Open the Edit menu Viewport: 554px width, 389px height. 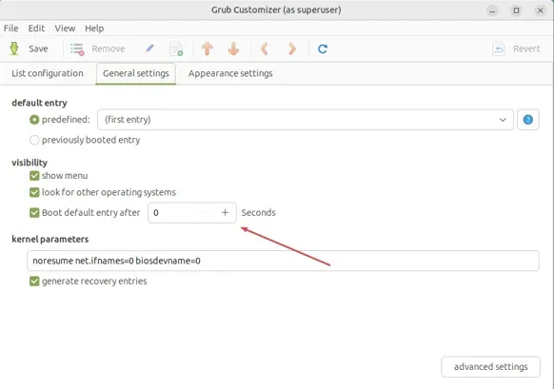[x=36, y=29]
